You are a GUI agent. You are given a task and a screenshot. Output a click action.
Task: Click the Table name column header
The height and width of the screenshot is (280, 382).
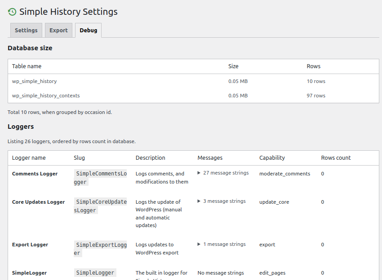[x=27, y=66]
